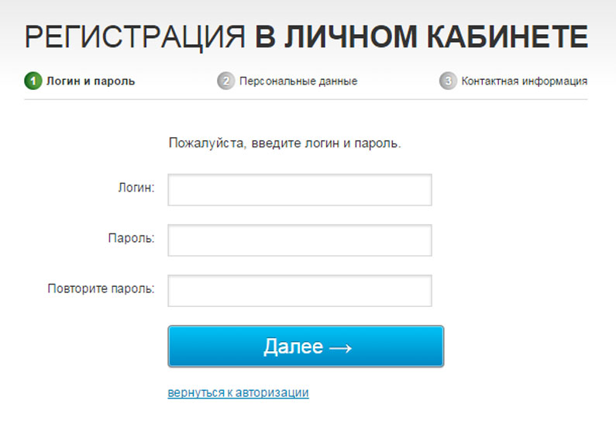Click the "Пожалуйста, введите логин и пароль" text
This screenshot has height=421, width=616.
click(284, 143)
